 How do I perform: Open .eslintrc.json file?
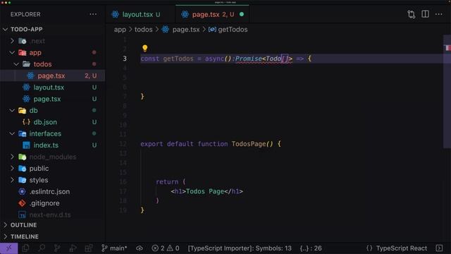pos(52,191)
